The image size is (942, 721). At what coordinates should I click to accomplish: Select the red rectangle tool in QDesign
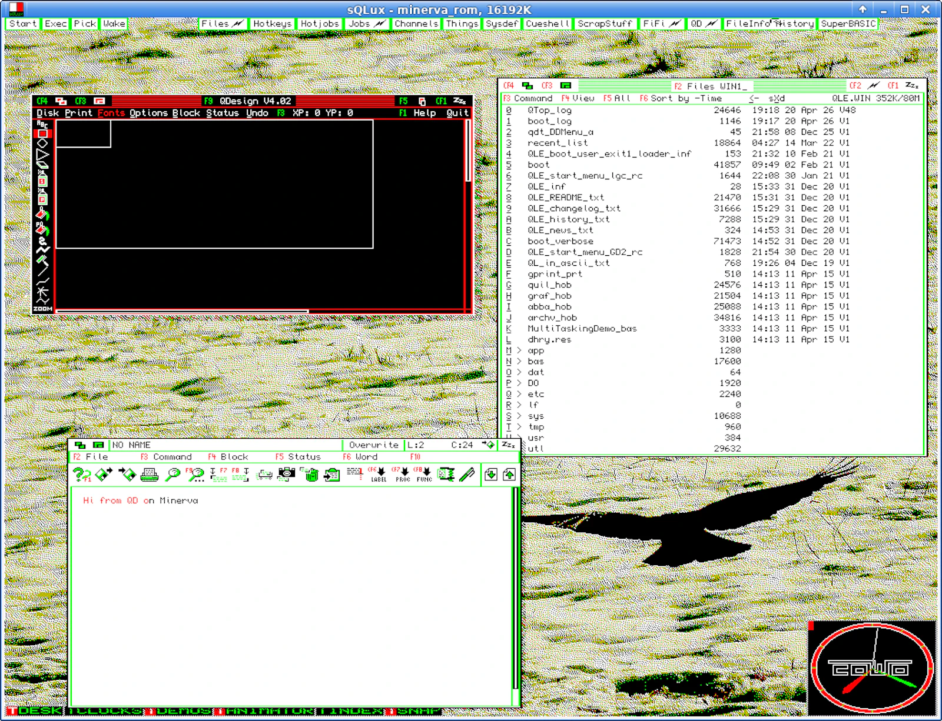[x=42, y=133]
